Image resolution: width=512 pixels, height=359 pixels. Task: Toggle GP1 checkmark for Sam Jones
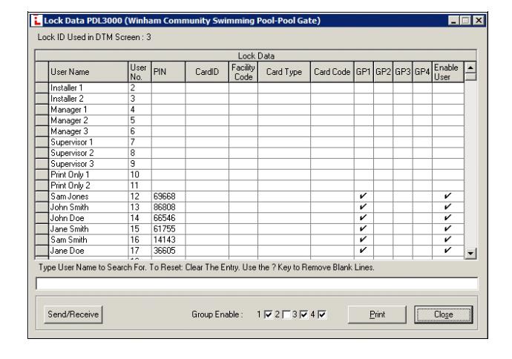363,196
